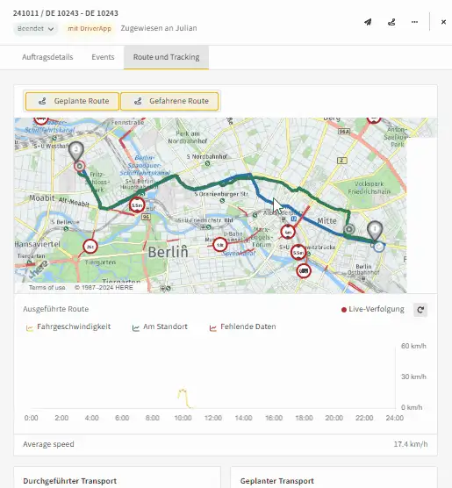Click the mit DriverApp badge
Screen dimensions: 452x488
pyautogui.click(x=90, y=29)
